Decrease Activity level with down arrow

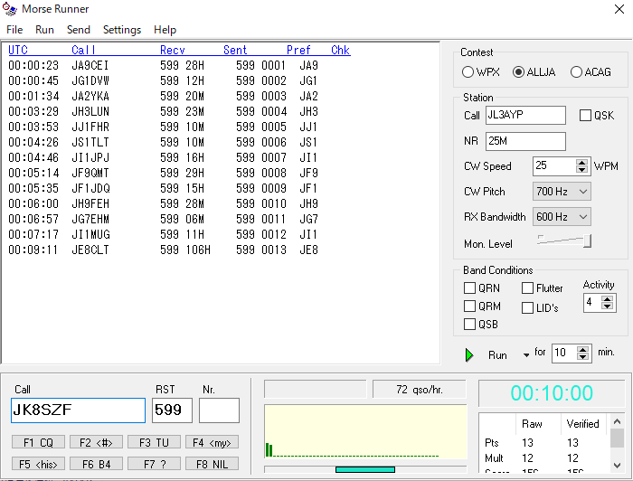pyautogui.click(x=607, y=306)
